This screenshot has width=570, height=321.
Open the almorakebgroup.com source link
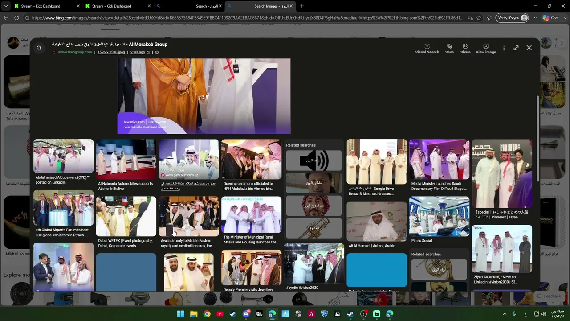pos(75,52)
